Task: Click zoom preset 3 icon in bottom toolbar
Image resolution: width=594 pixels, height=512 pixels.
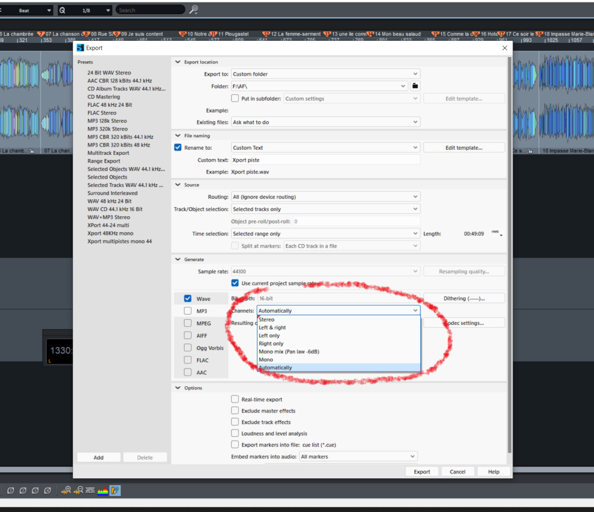Action: click(x=35, y=490)
